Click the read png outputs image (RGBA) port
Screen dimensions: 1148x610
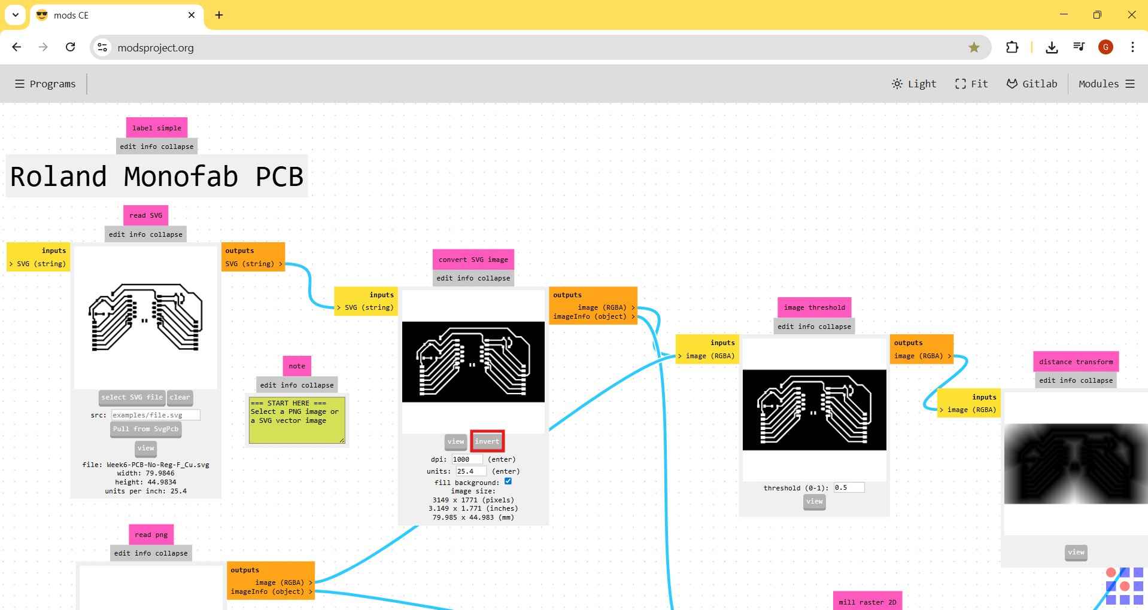(x=284, y=582)
